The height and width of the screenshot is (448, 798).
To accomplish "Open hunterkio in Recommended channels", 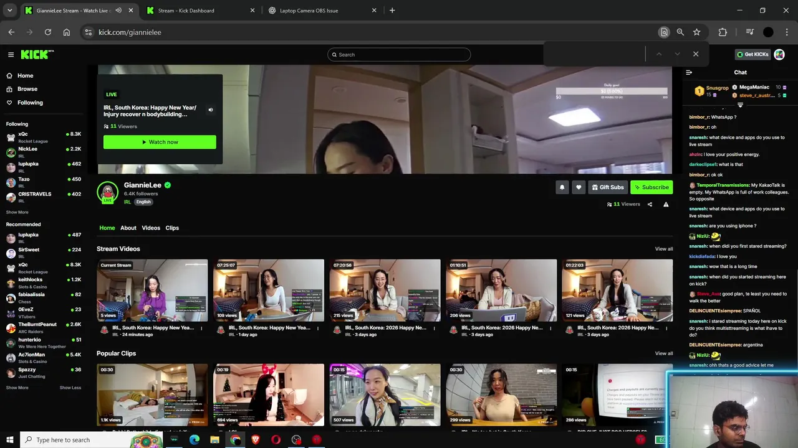I will tap(44, 343).
